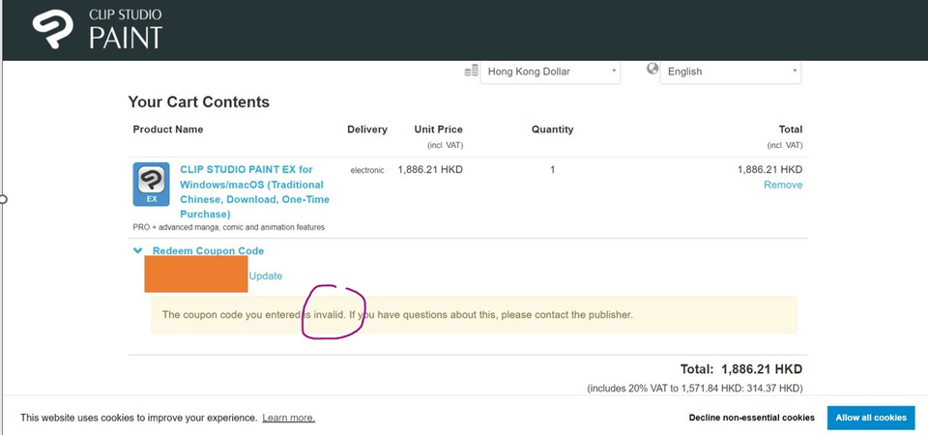
Task: Click the invalid coupon code message
Action: click(396, 315)
